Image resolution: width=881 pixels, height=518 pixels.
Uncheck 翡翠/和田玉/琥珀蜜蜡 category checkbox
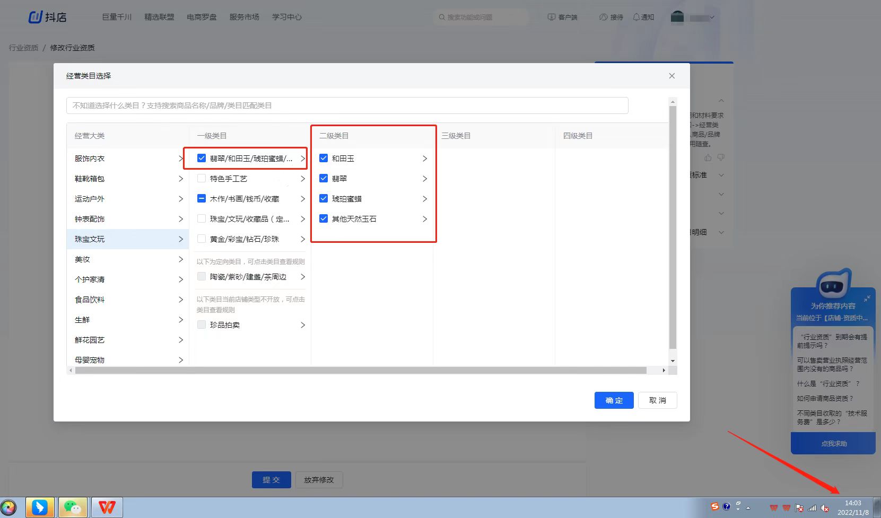[x=202, y=158]
